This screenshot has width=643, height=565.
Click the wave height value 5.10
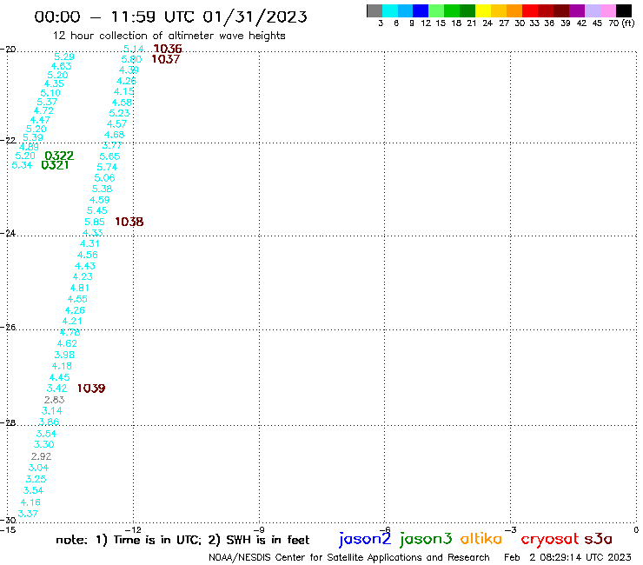point(50,93)
